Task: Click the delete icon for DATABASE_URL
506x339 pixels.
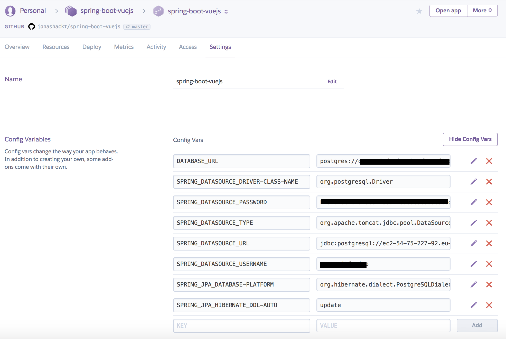Action: pos(489,161)
